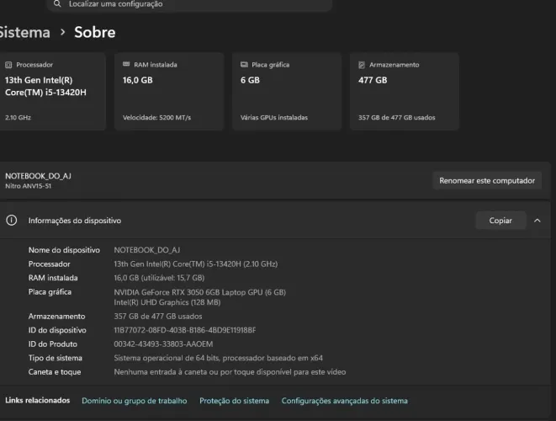Image resolution: width=556 pixels, height=421 pixels.
Task: Click the Armazenamento disk icon
Action: click(x=362, y=65)
